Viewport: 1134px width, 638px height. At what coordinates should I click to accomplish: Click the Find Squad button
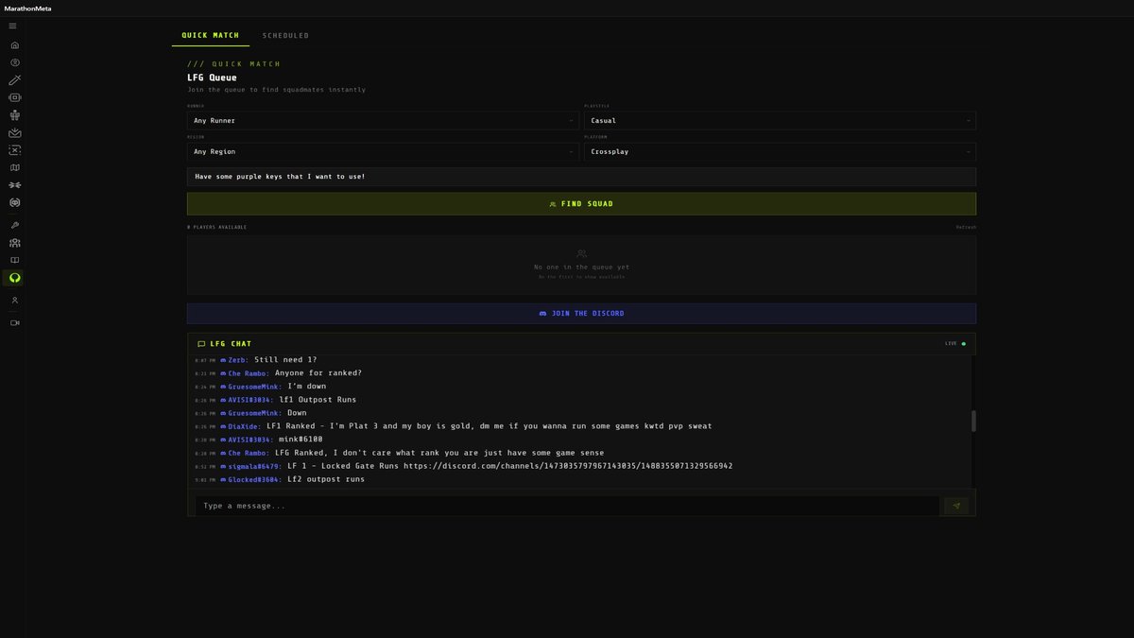tap(581, 204)
